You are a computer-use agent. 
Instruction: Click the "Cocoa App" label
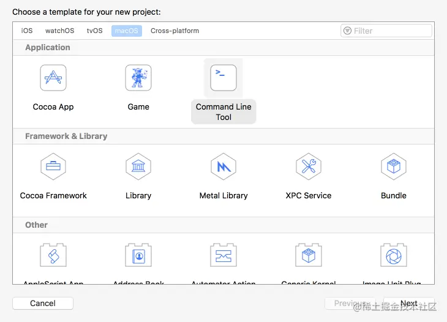53,107
